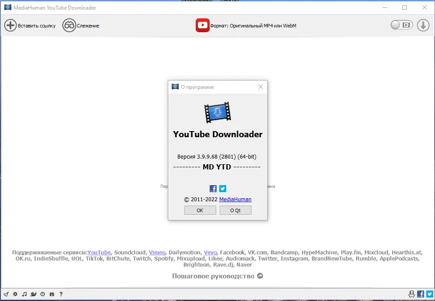Open the Vimeo supported services link
Screen dimensions: 435x301
157,252
